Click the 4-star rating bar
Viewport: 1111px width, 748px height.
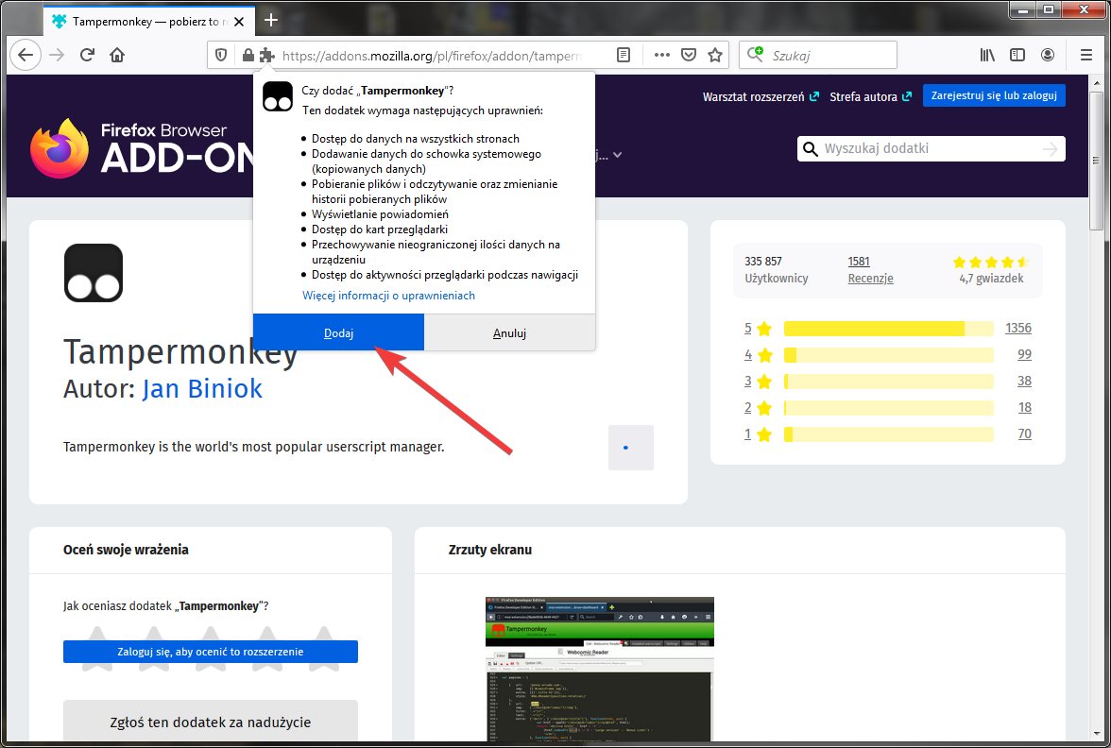[x=888, y=355]
